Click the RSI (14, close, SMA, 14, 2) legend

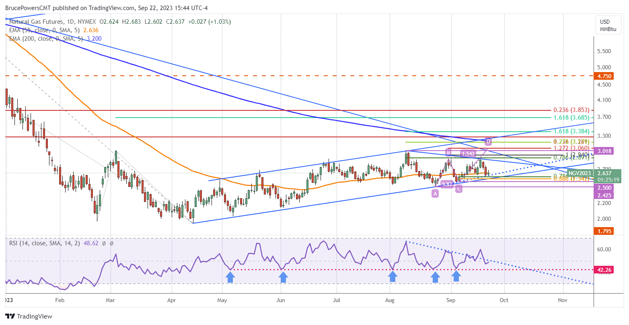click(x=45, y=244)
